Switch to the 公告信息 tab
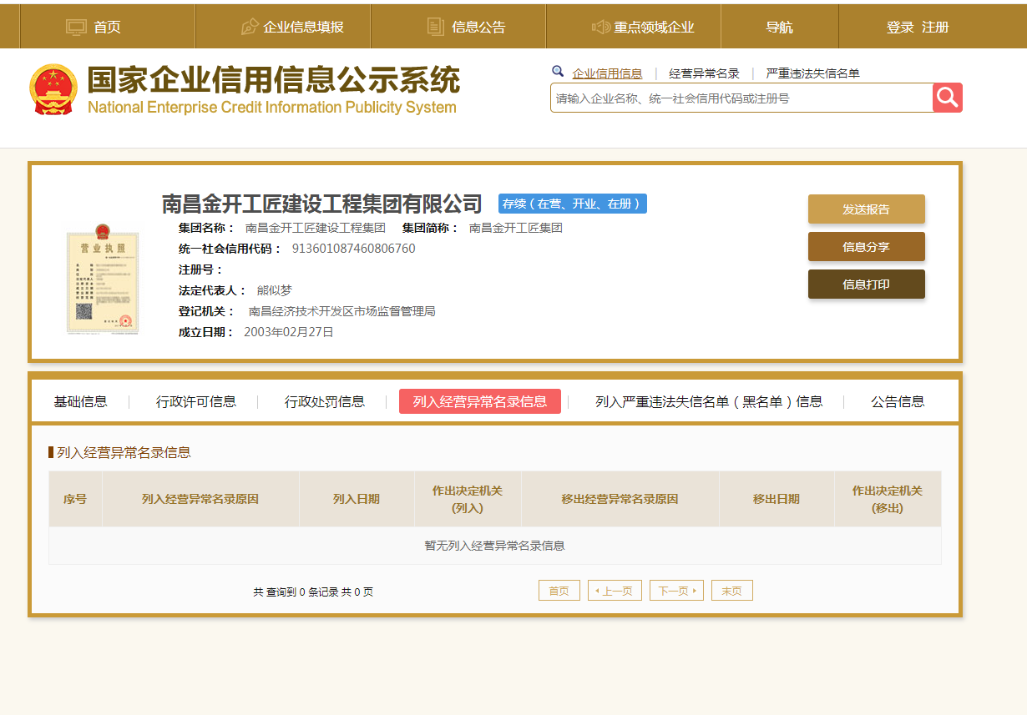This screenshot has height=715, width=1027. (898, 401)
